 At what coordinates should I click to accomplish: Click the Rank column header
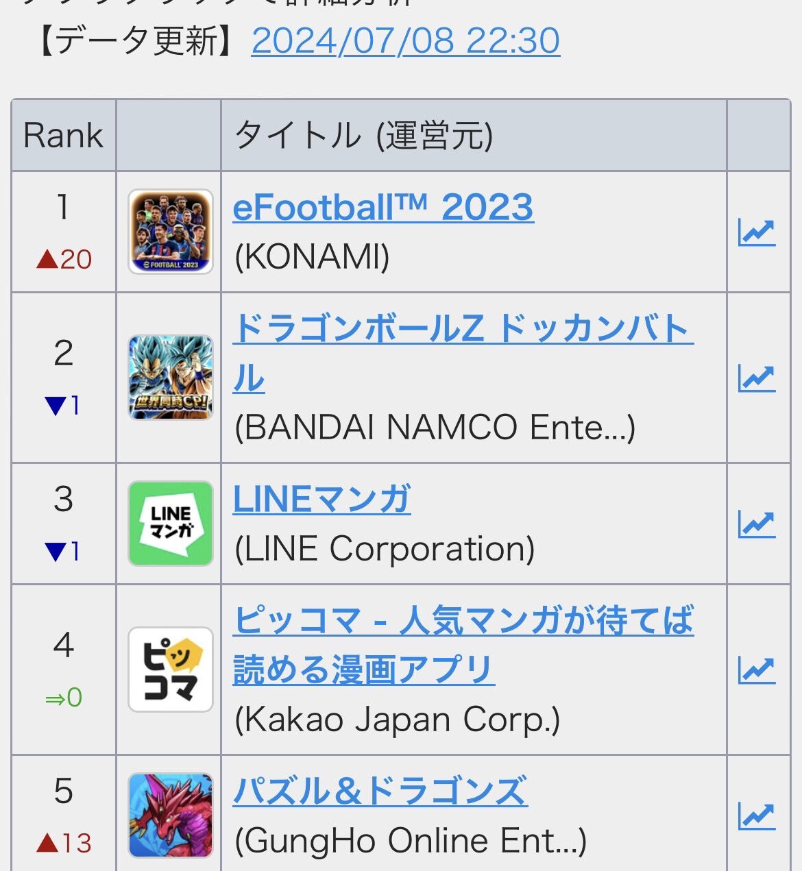point(64,135)
